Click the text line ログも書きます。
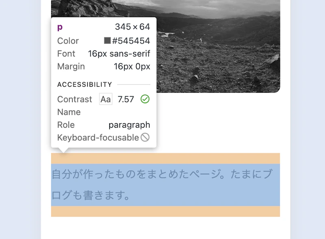The height and width of the screenshot is (239, 325). click(x=91, y=196)
